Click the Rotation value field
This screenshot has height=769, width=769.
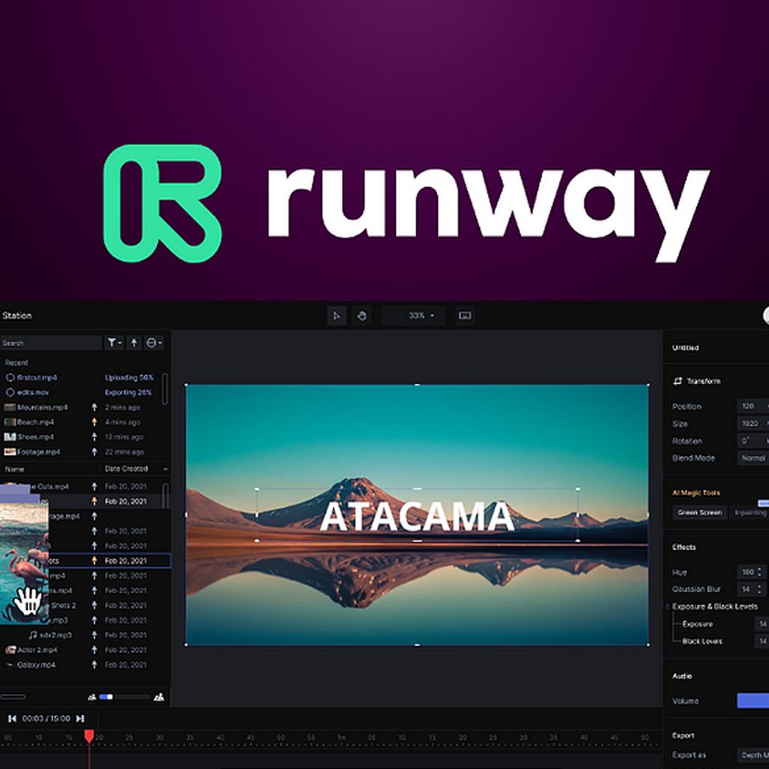752,440
